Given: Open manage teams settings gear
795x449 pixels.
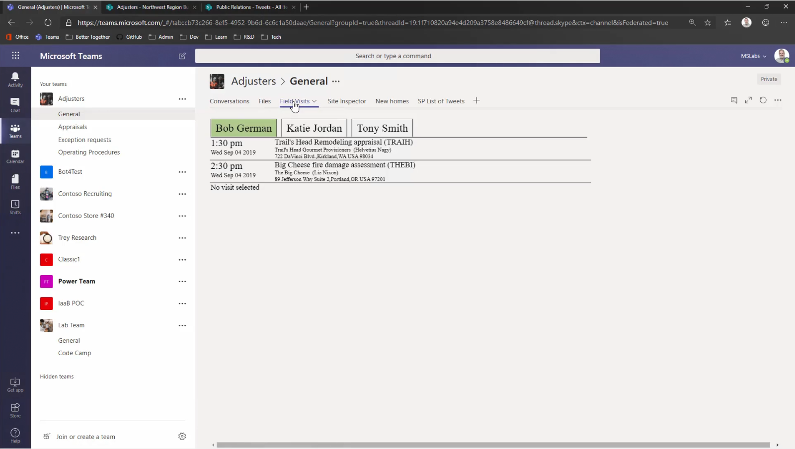Looking at the screenshot, I should (x=182, y=436).
